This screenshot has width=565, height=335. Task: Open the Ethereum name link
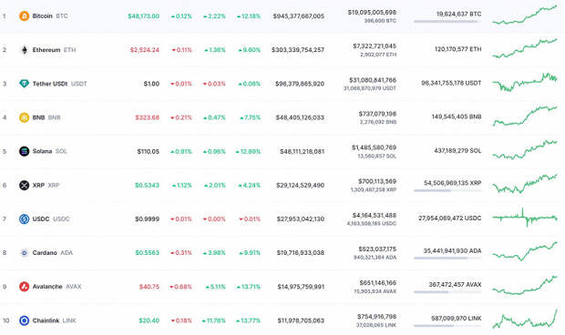(x=46, y=50)
